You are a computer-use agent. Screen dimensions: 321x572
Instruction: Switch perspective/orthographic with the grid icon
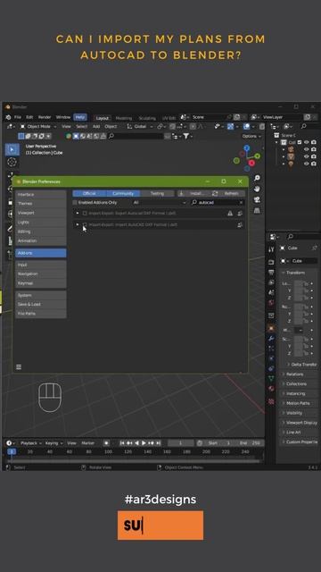click(x=257, y=211)
